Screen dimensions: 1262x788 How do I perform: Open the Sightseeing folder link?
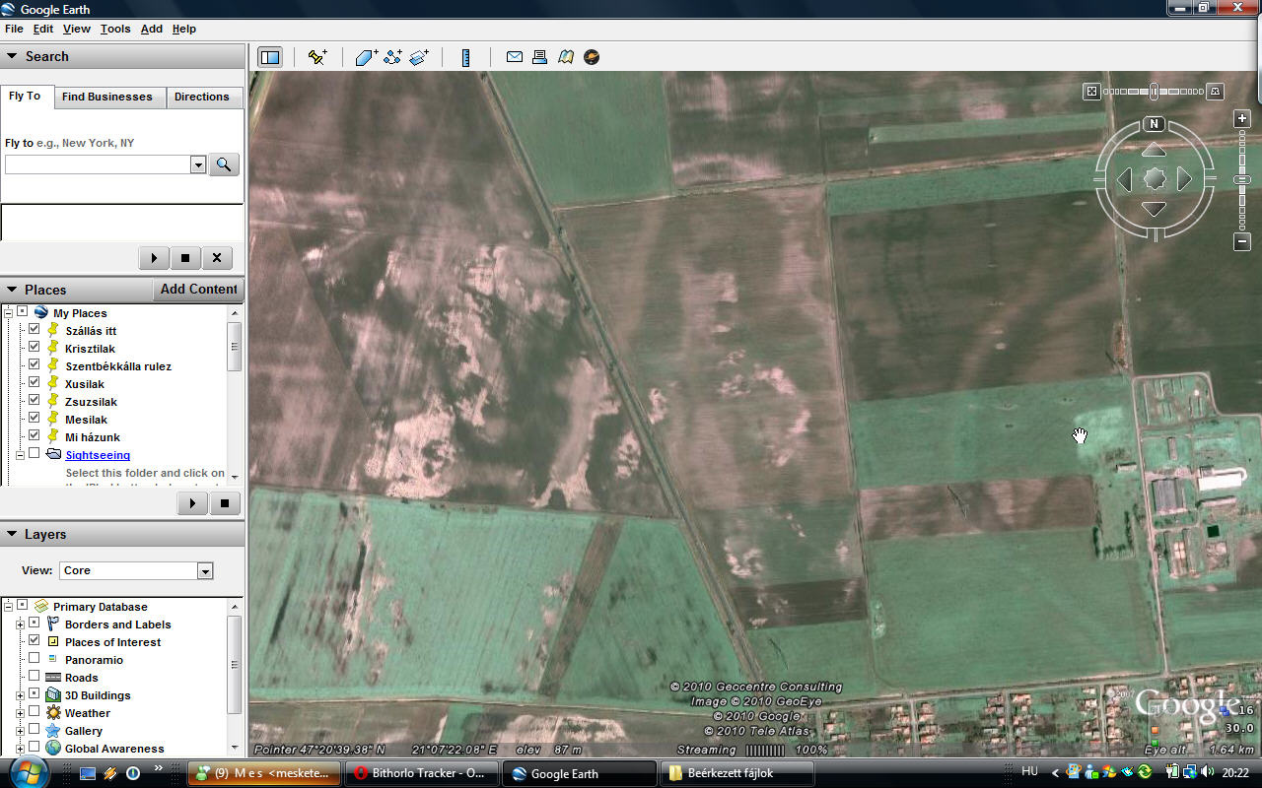coord(98,455)
